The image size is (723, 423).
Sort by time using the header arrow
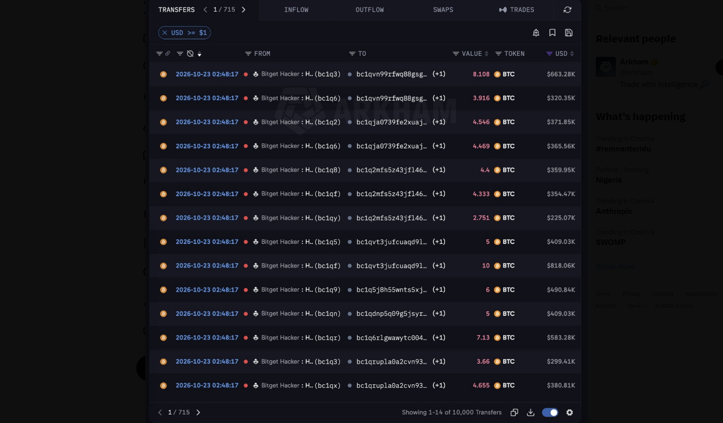(200, 54)
